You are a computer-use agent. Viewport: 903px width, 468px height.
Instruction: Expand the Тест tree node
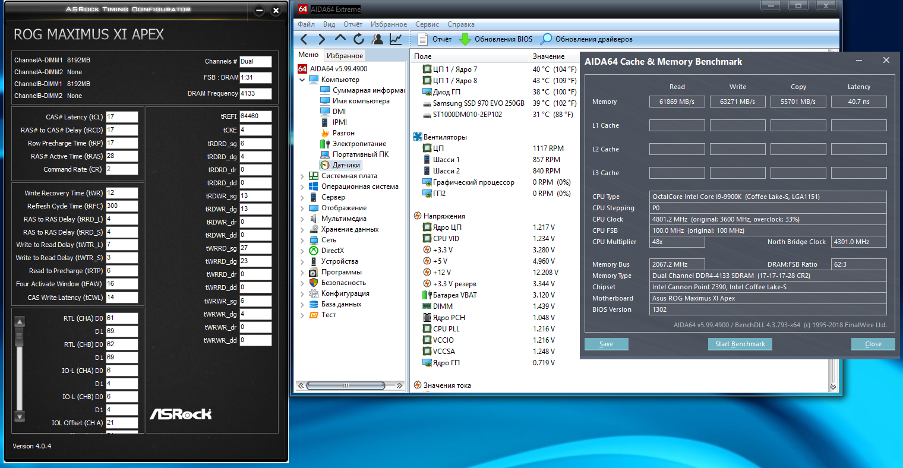[302, 315]
